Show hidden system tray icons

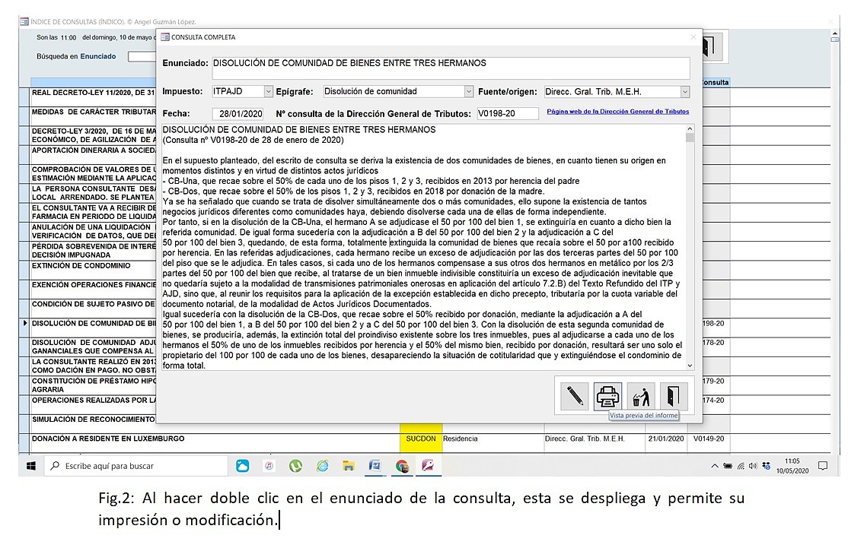coord(715,466)
